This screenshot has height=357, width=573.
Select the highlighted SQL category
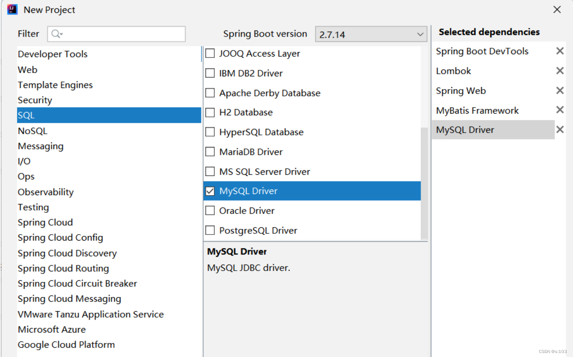point(109,115)
